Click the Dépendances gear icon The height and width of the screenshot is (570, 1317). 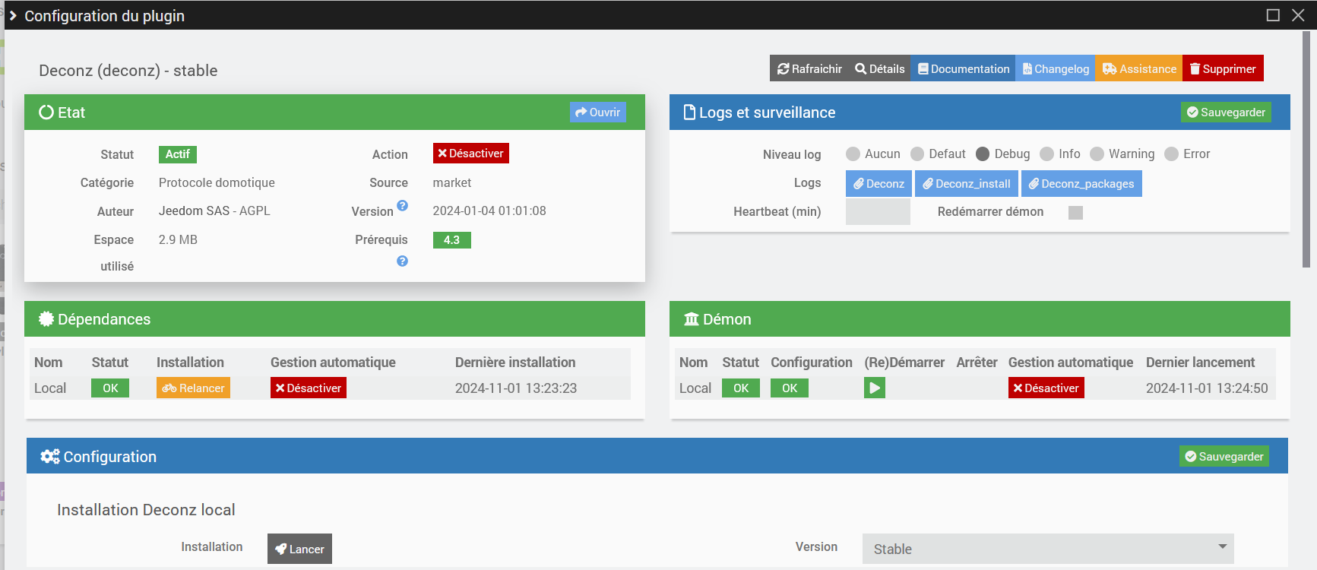pos(46,319)
